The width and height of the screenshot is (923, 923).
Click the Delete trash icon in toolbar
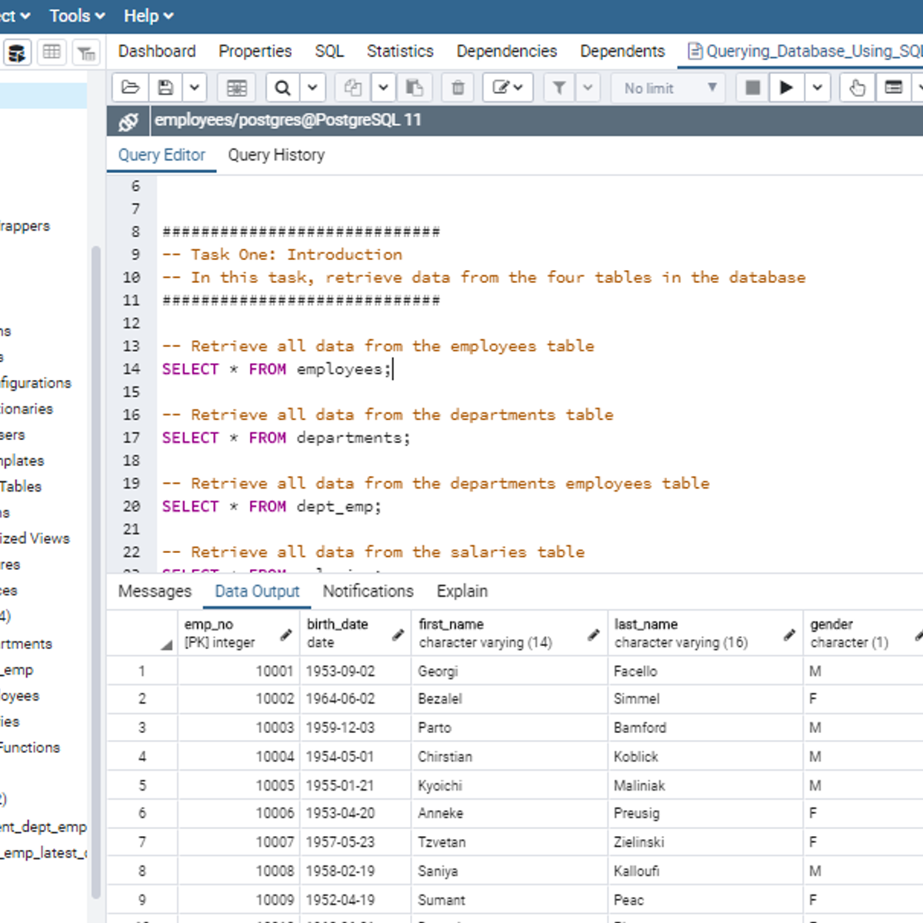coord(458,88)
